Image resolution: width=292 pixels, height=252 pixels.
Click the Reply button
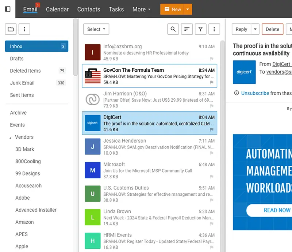pyautogui.click(x=241, y=29)
